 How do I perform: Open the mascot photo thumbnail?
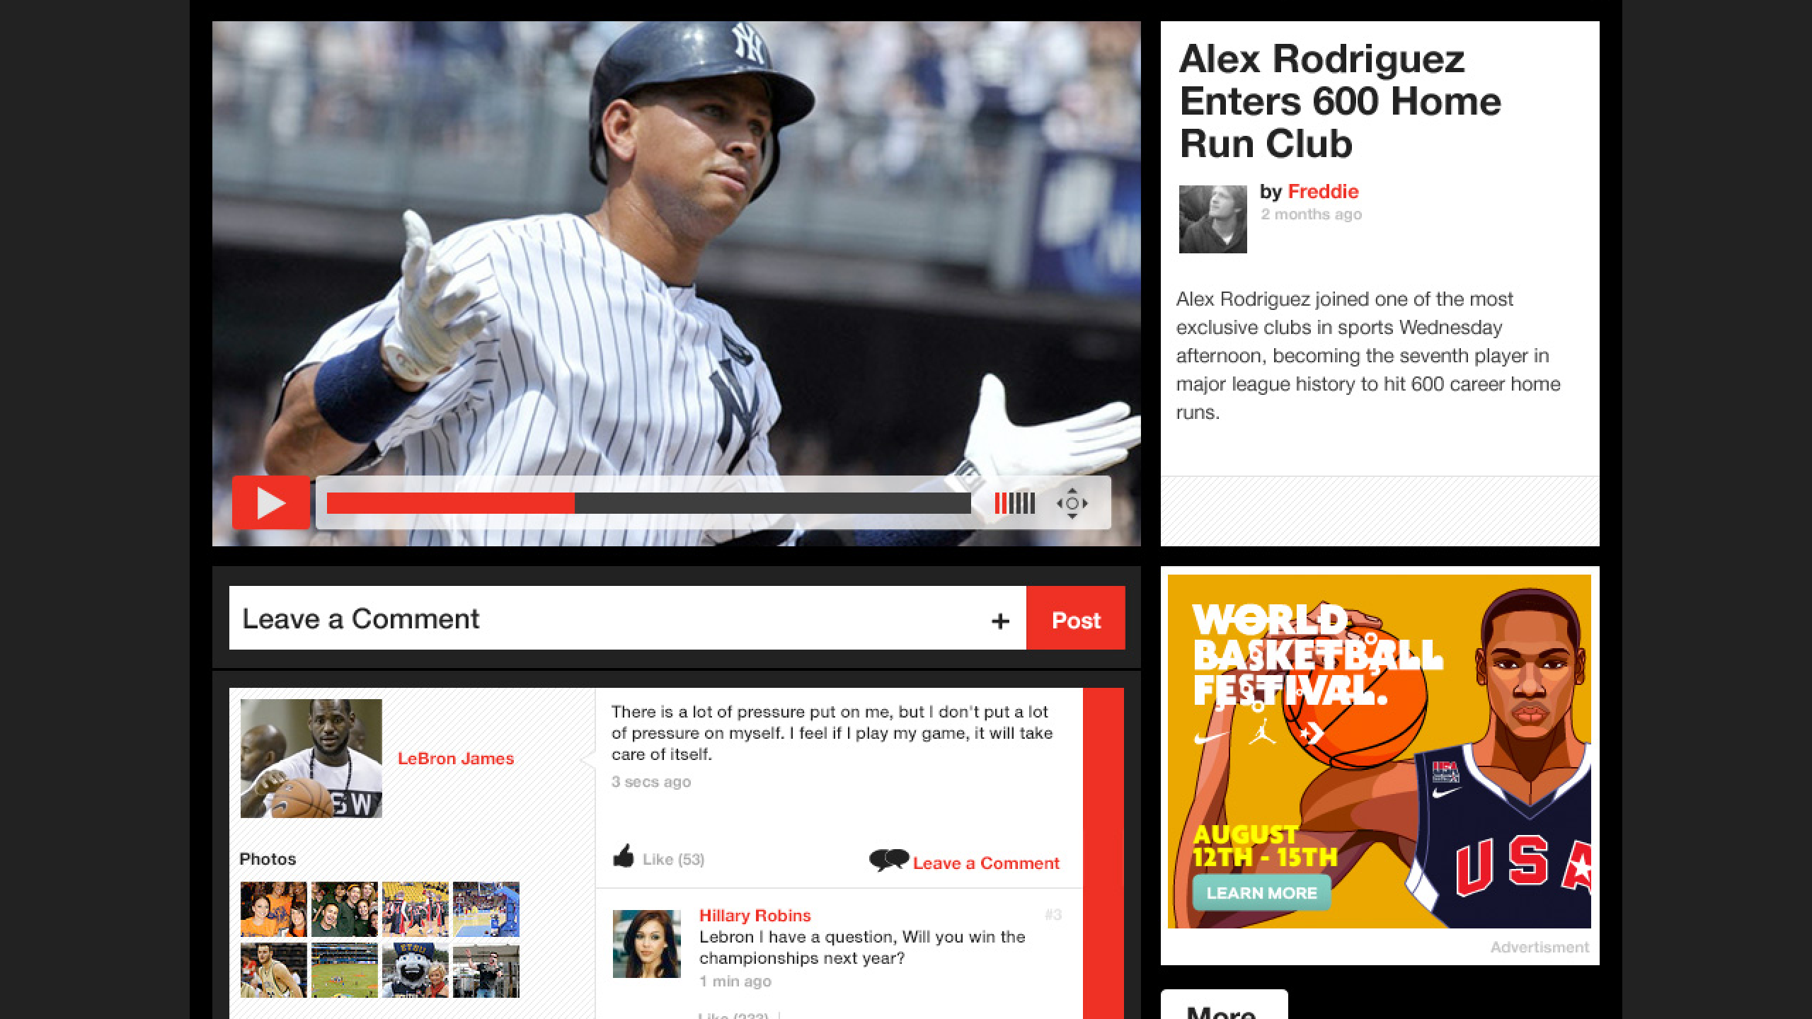[415, 970]
